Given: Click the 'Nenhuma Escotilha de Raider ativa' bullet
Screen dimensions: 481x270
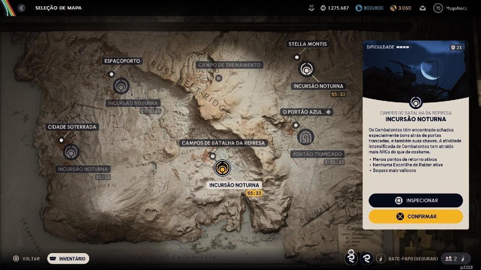Looking at the screenshot, I should [x=408, y=165].
